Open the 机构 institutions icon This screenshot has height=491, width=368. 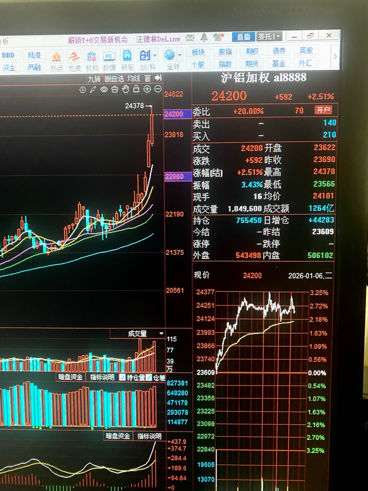(92, 60)
